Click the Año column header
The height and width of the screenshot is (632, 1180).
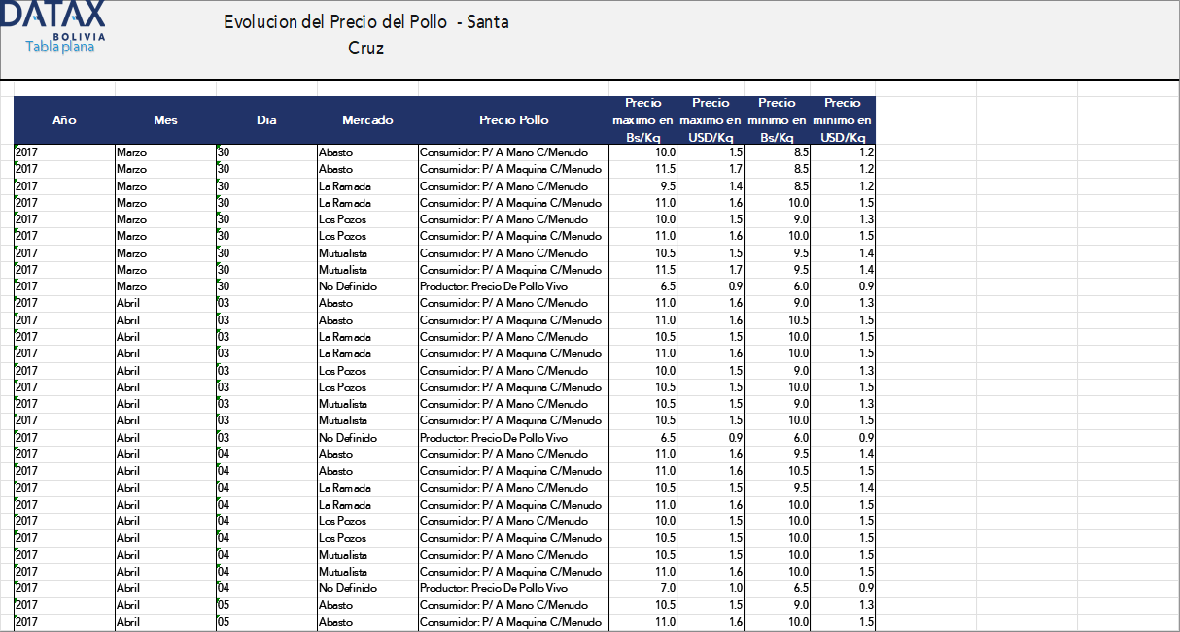[64, 120]
